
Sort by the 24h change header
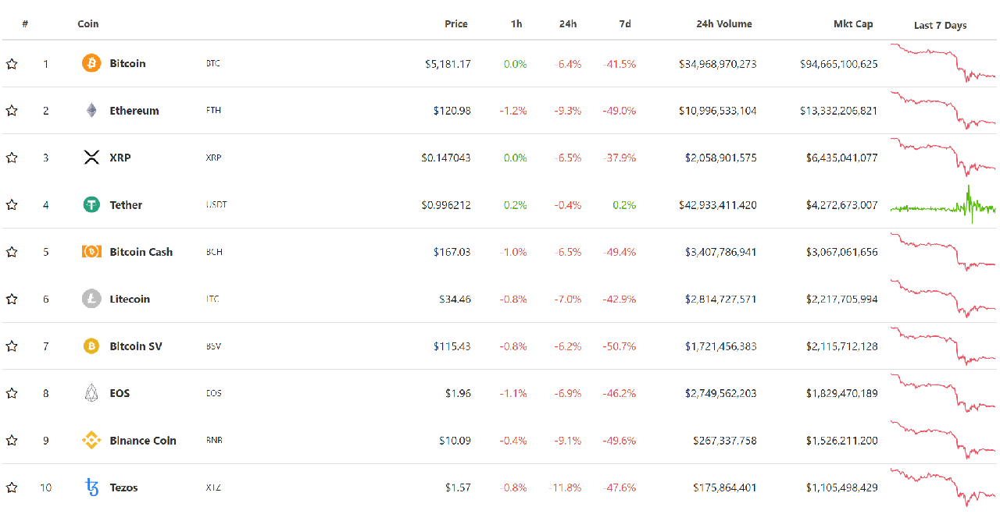click(x=568, y=24)
